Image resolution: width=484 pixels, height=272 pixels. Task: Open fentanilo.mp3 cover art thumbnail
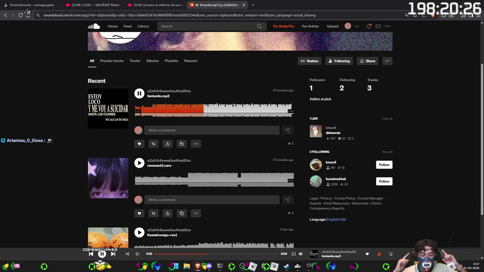(x=108, y=108)
